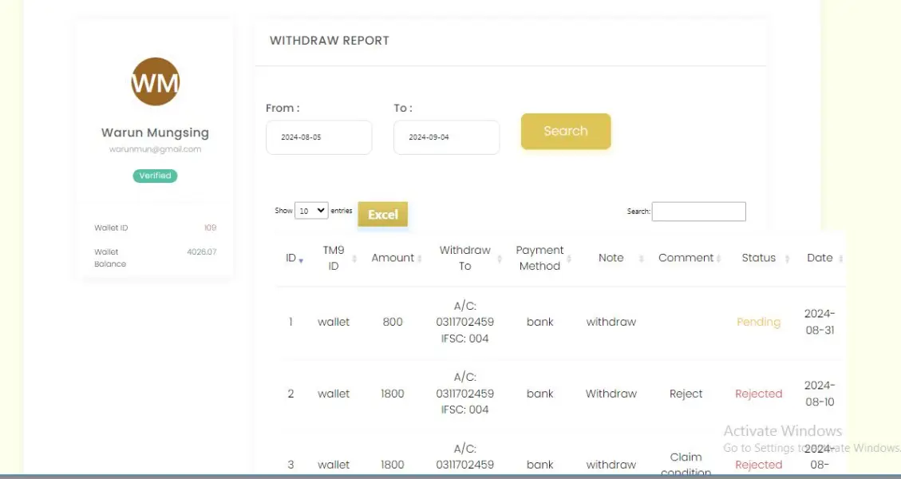Image resolution: width=901 pixels, height=479 pixels.
Task: Export table with Excel button
Action: pos(383,214)
